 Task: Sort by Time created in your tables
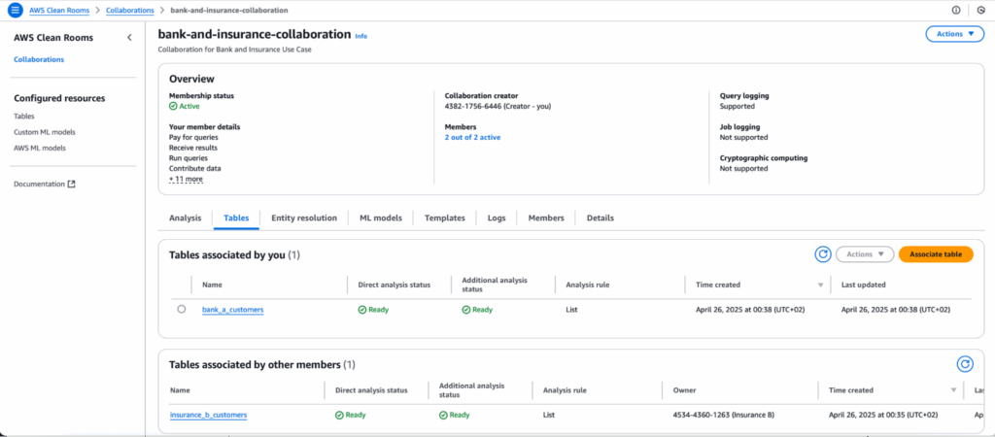point(820,286)
